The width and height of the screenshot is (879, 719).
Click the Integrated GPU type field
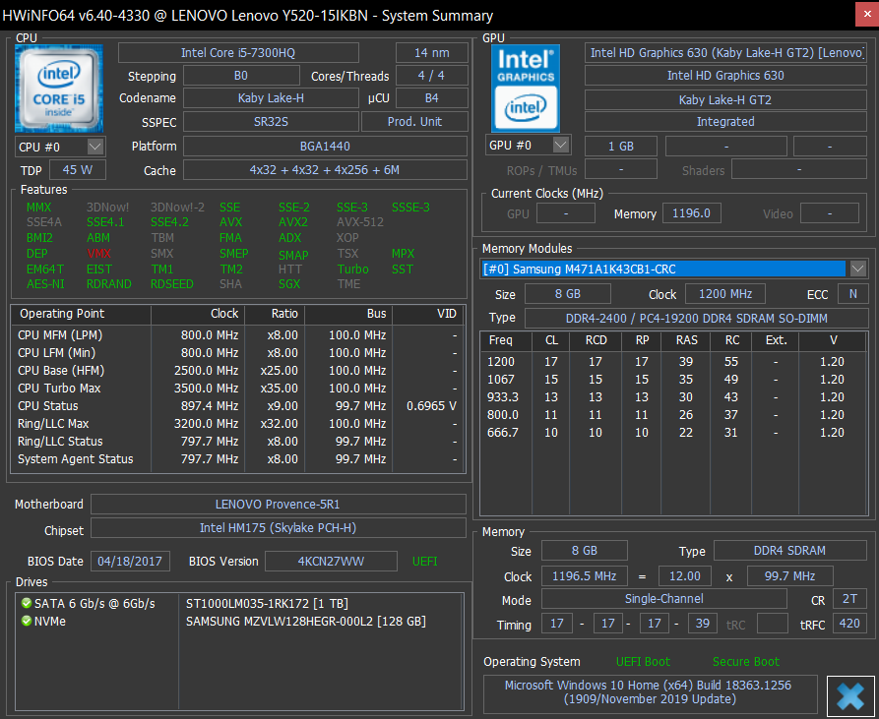[725, 122]
